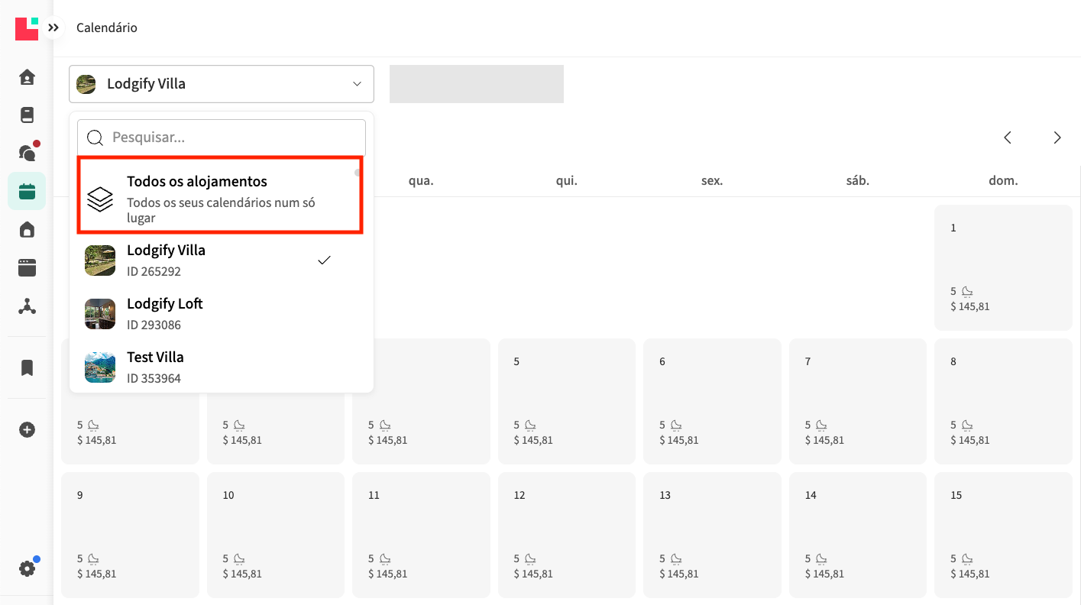Click the Lodgify logo in sidebar
1081x605 pixels.
[27, 28]
